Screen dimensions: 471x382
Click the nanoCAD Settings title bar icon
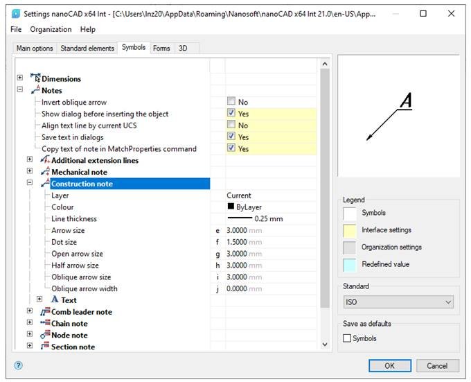pos(16,14)
